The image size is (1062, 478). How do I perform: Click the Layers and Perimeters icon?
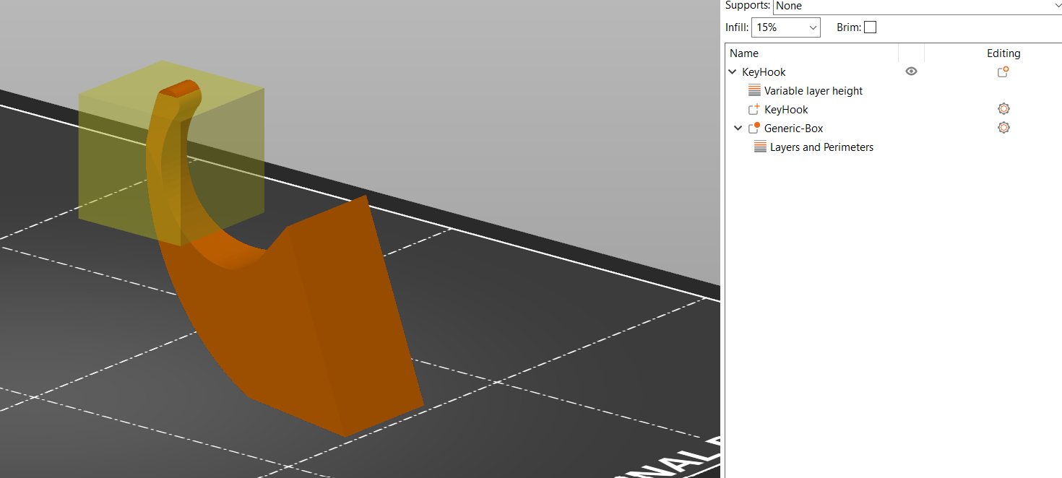coord(760,147)
